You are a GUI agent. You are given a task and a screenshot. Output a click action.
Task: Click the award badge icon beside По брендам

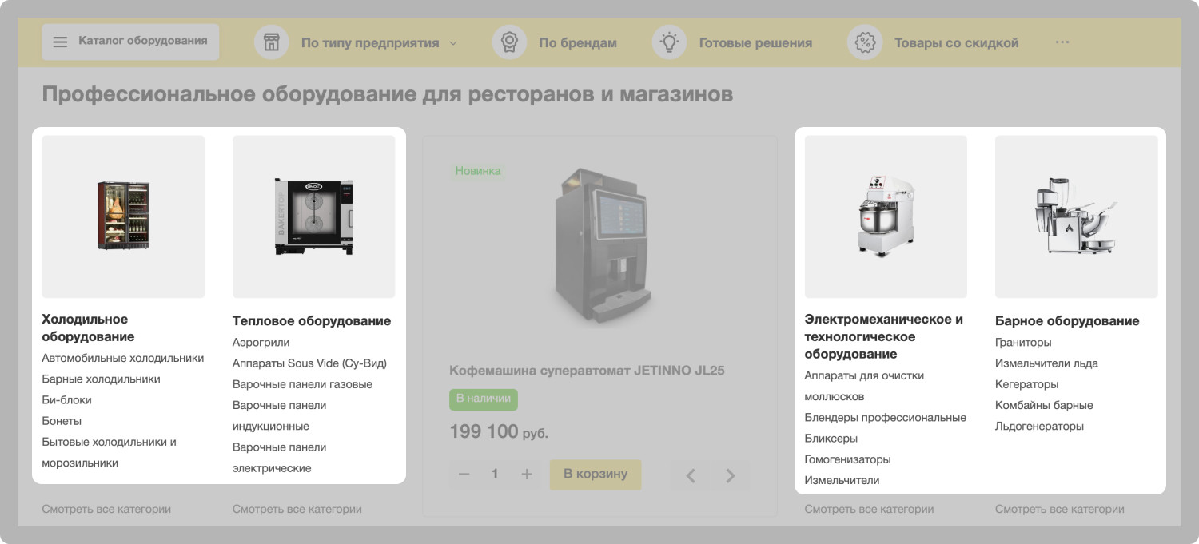[x=509, y=42]
